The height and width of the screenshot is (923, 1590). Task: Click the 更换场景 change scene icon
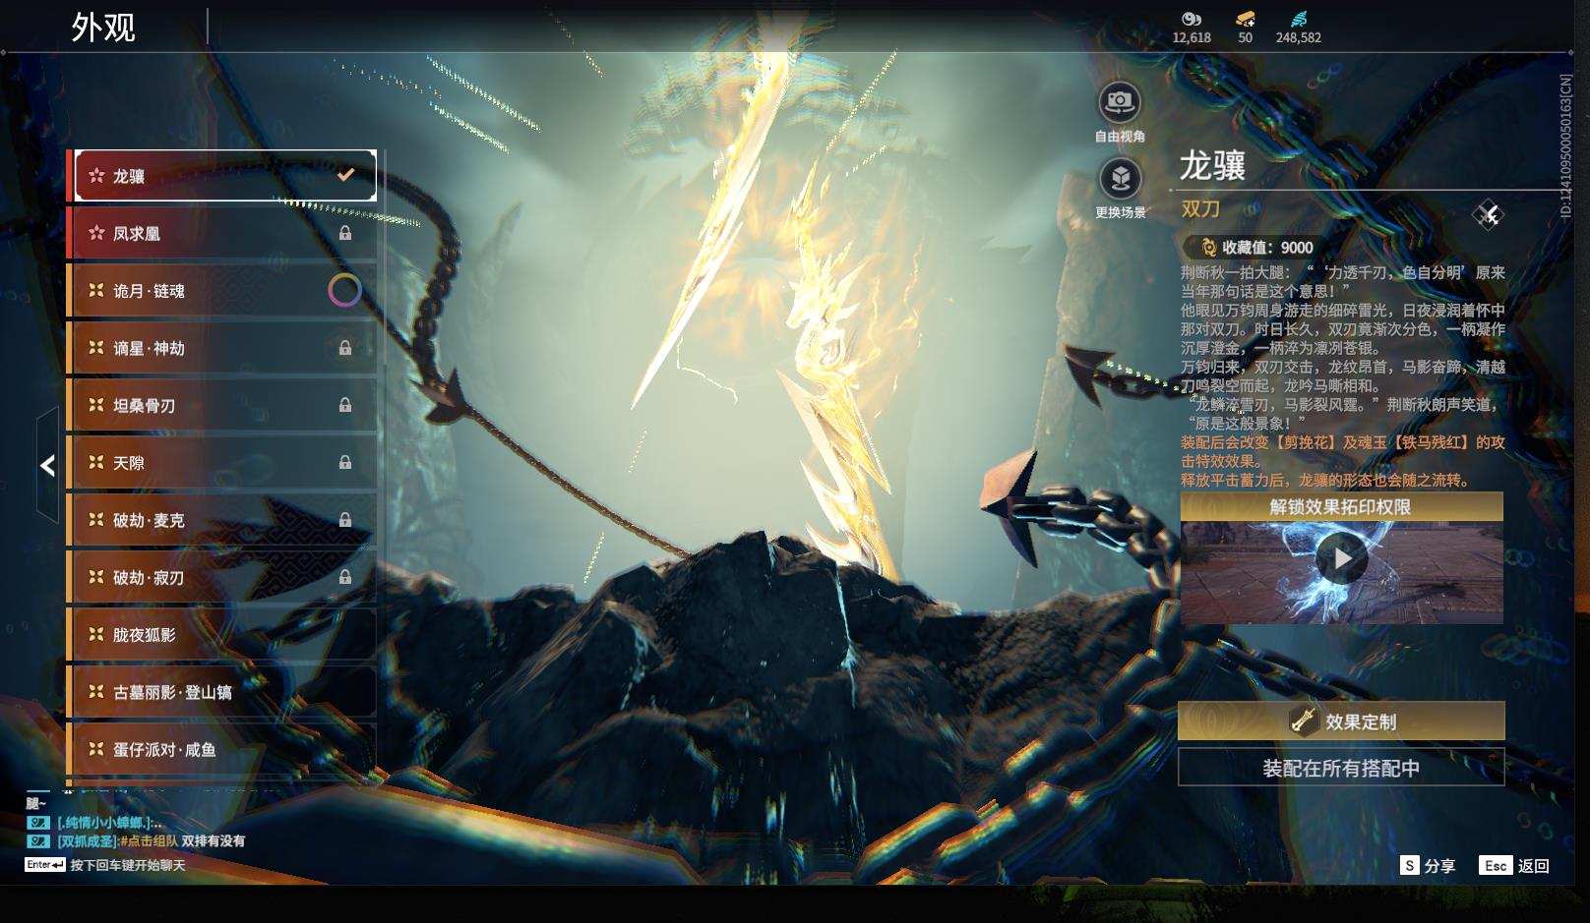point(1120,178)
